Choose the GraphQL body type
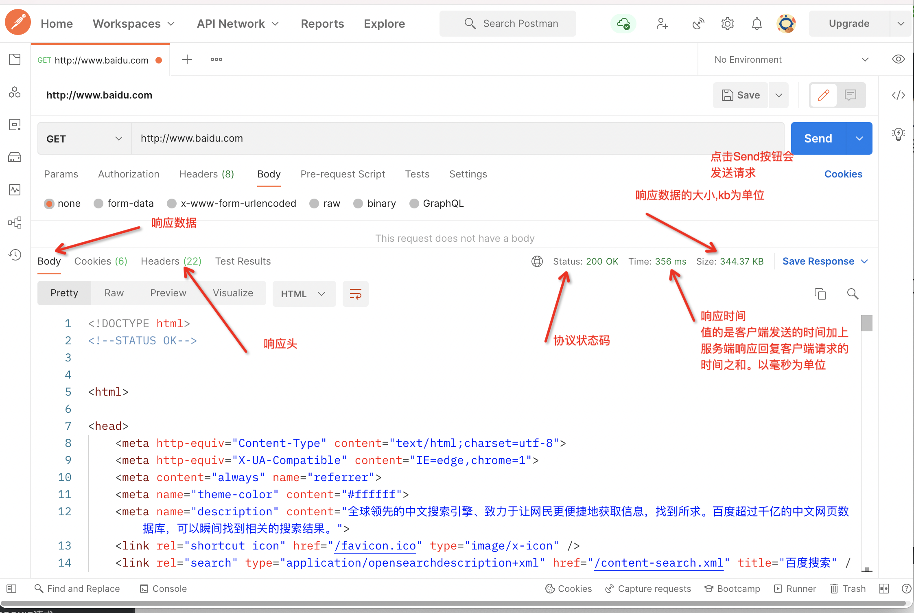 [414, 204]
